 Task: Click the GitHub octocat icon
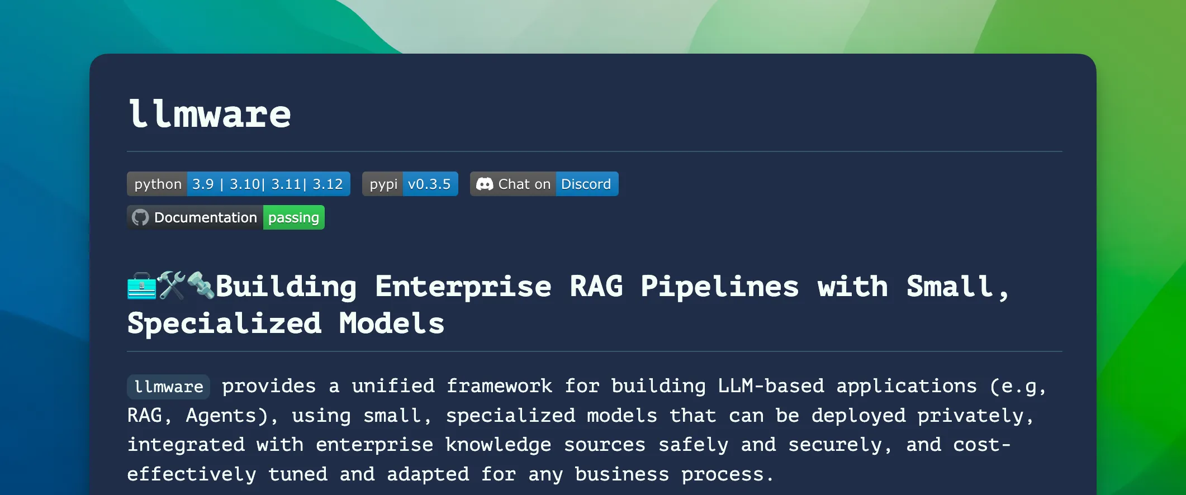(x=140, y=217)
